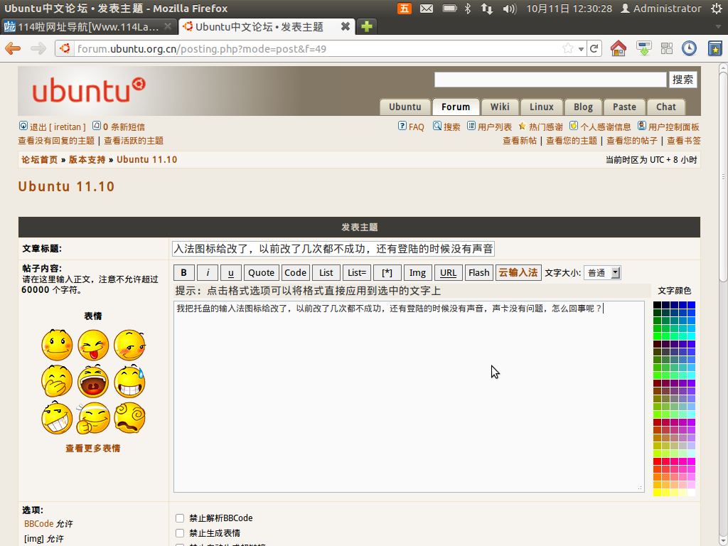This screenshot has width=728, height=546.
Task: Open the Paste site tab
Action: tap(624, 107)
